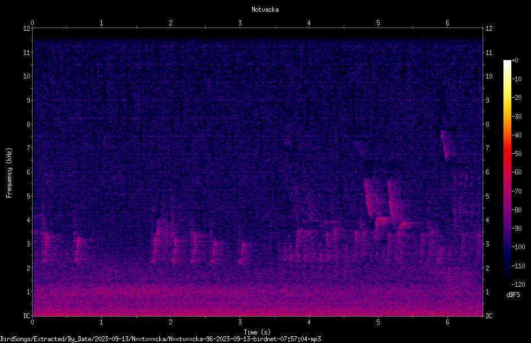531x343 pixels.
Task: Click the 1 second mark on top axis
Action: 101,23
